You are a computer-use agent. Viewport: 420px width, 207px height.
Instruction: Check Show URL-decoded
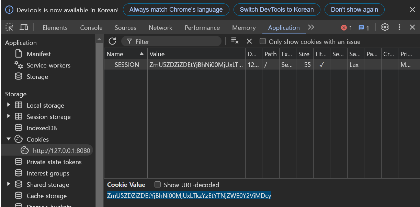(158, 184)
